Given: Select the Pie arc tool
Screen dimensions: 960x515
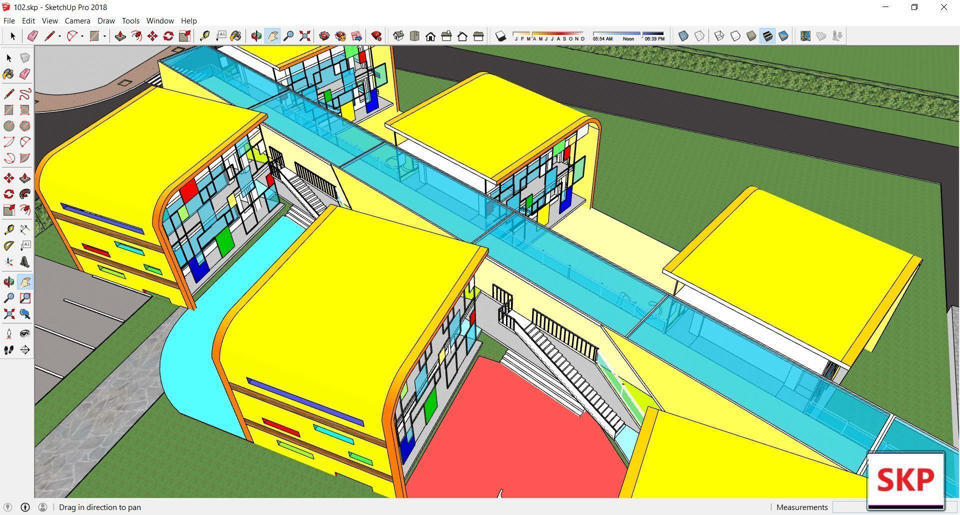Looking at the screenshot, I should point(25,158).
